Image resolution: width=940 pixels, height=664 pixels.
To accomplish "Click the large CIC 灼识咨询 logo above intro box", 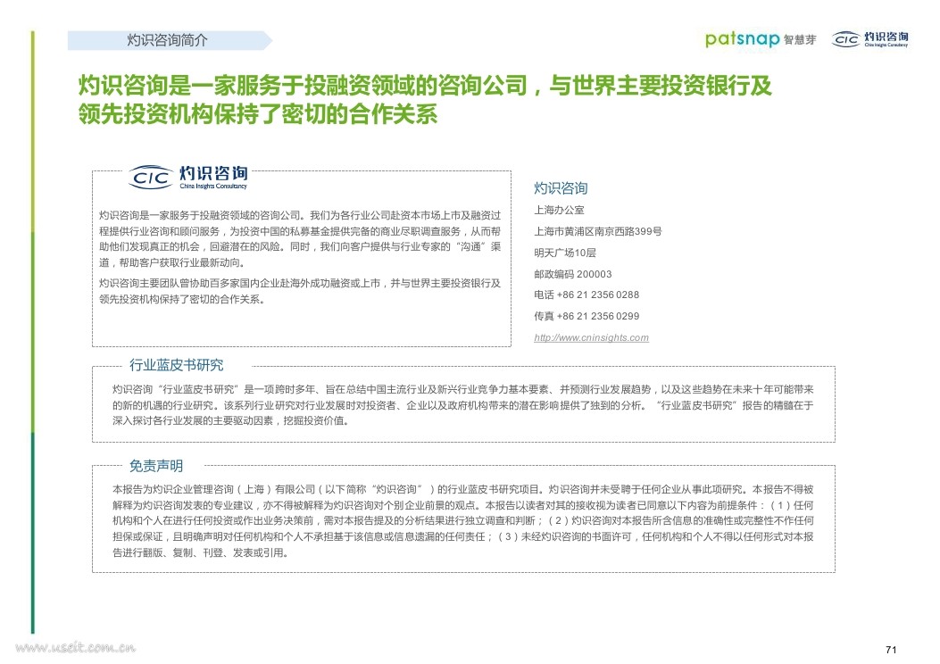I will [188, 178].
